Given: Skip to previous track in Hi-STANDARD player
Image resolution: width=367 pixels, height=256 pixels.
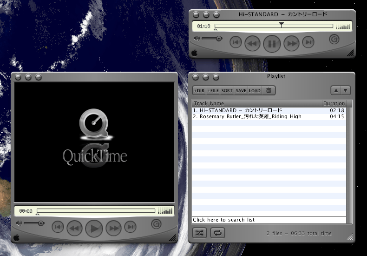Looking at the screenshot, I should [x=236, y=42].
